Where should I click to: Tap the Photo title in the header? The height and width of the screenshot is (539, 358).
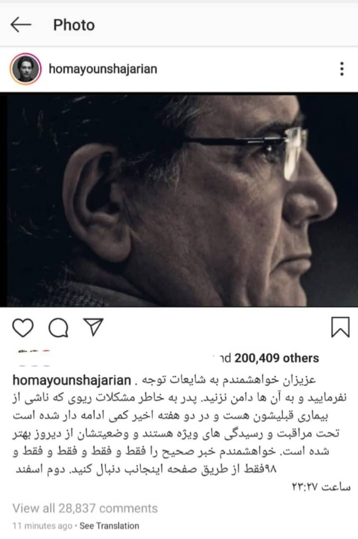tap(74, 25)
